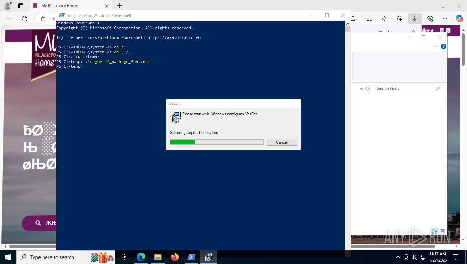Open File Explorer from taskbar
The height and width of the screenshot is (264, 467).
(158, 257)
